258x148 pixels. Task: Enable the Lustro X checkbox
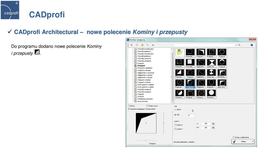[175, 125]
